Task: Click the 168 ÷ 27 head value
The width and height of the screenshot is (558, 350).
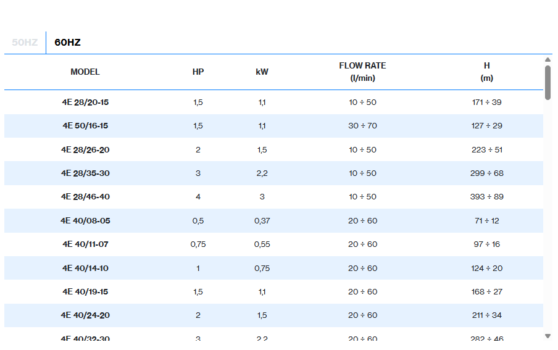Action: tap(486, 292)
